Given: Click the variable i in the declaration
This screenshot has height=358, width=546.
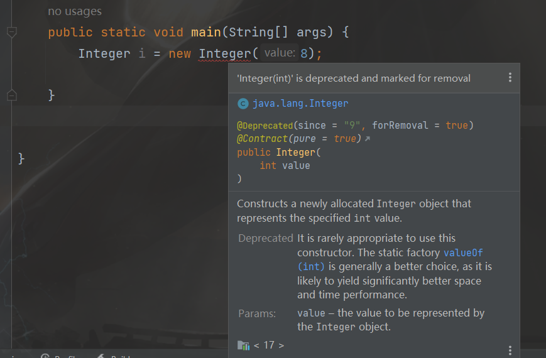Looking at the screenshot, I should [141, 53].
